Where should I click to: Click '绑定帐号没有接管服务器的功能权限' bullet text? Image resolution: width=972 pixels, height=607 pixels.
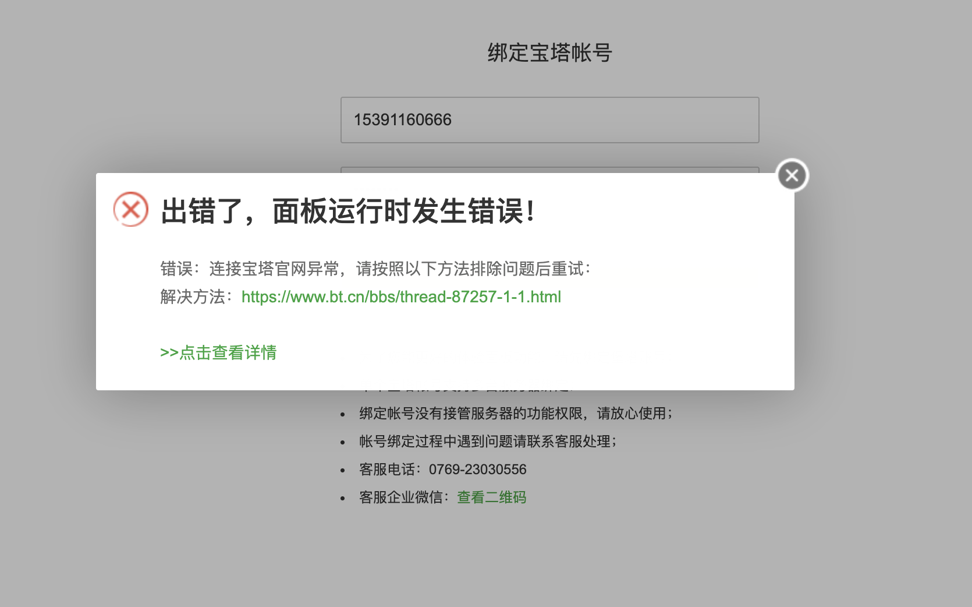coord(471,414)
